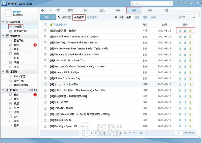Click the green set-ringtone icon for Price Tag
The image size is (202, 143).
coord(190,43)
